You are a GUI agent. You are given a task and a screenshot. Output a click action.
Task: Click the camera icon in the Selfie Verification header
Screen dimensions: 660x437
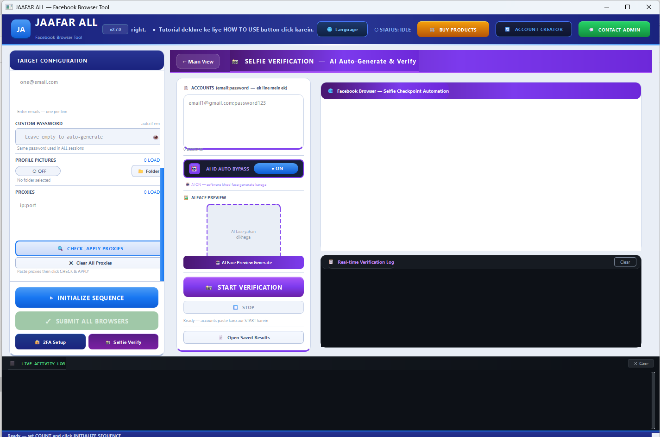click(235, 62)
